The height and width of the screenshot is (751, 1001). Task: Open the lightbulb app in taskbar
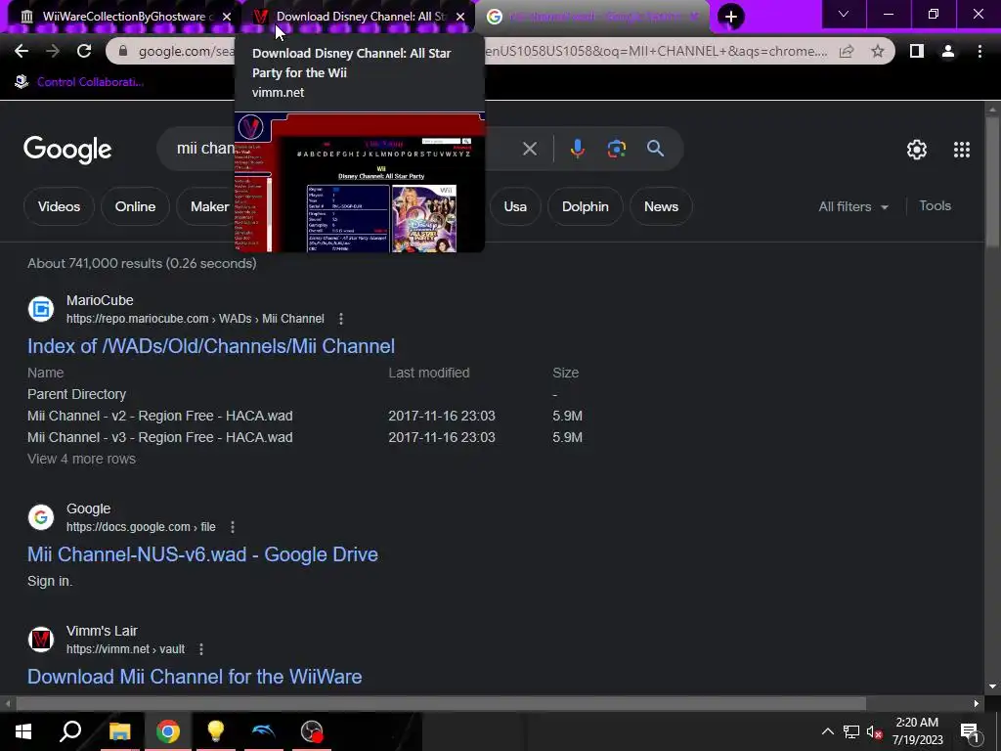point(216,731)
